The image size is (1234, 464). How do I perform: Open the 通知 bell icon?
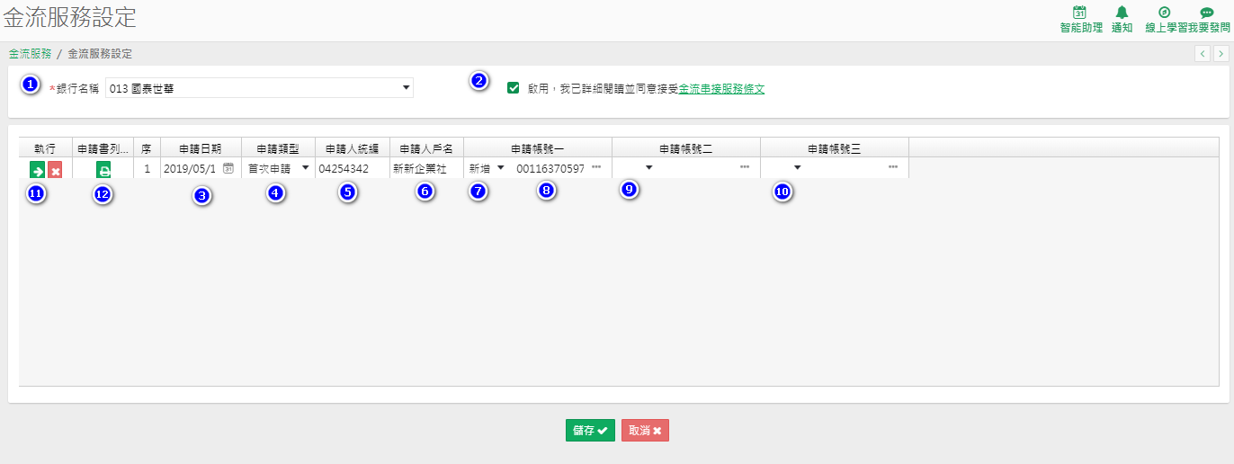coord(1122,13)
